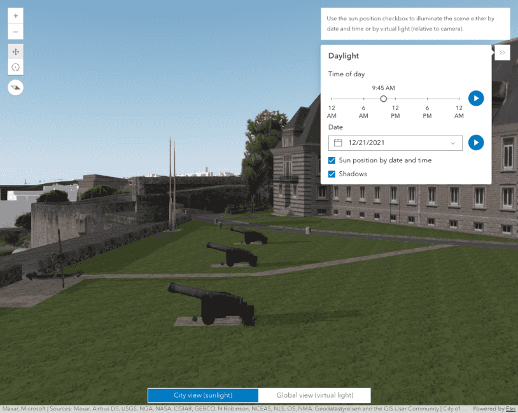
Task: Select City view (sunlight) tab
Action: tap(203, 395)
